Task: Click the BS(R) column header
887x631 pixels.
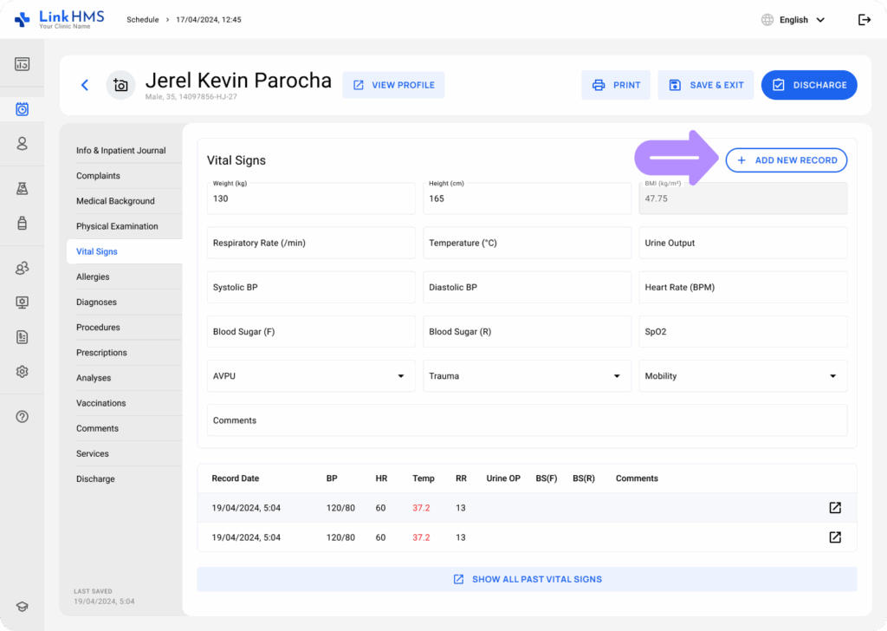Action: [x=584, y=478]
